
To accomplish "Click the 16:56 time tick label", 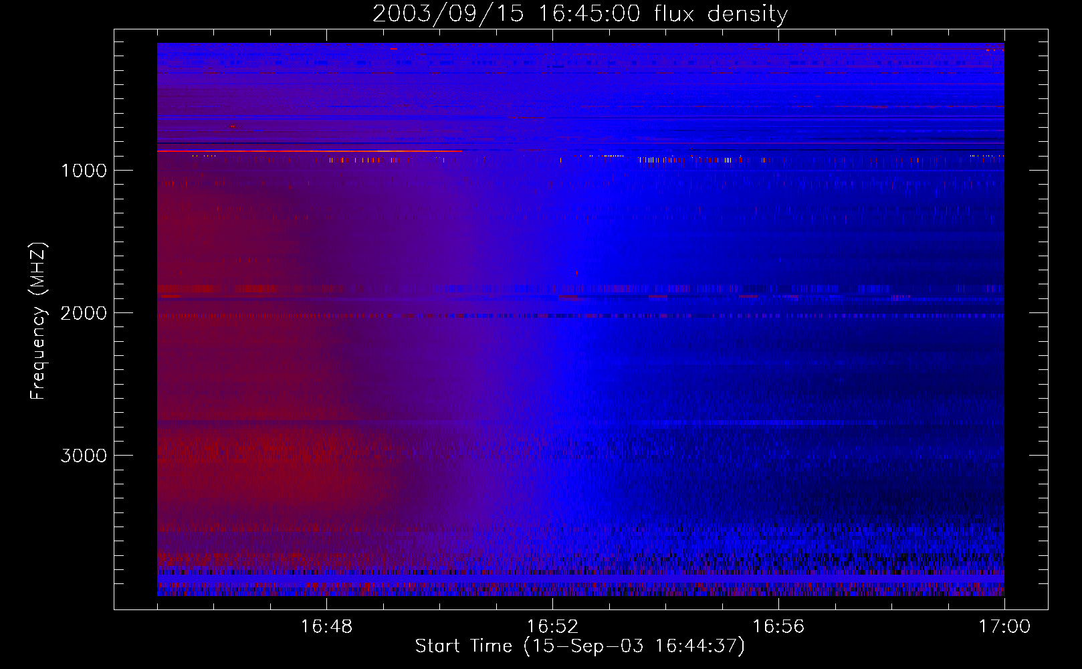I will click(x=778, y=626).
